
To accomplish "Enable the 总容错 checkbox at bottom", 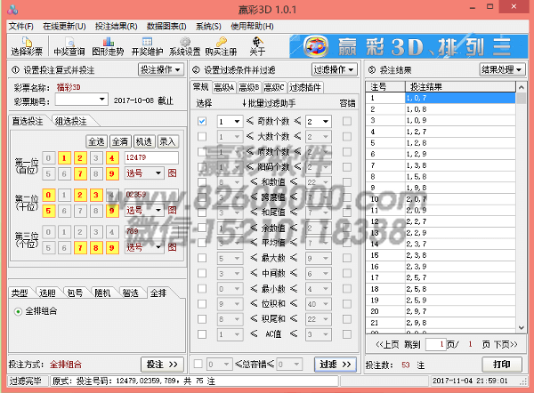I will tap(198, 364).
